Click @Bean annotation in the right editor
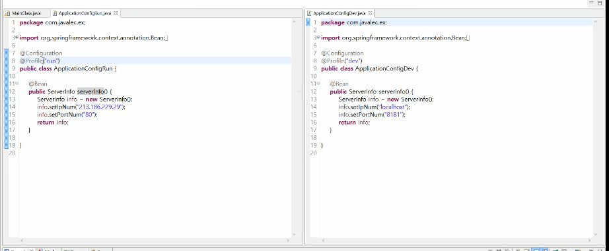The image size is (609, 251). pos(340,84)
